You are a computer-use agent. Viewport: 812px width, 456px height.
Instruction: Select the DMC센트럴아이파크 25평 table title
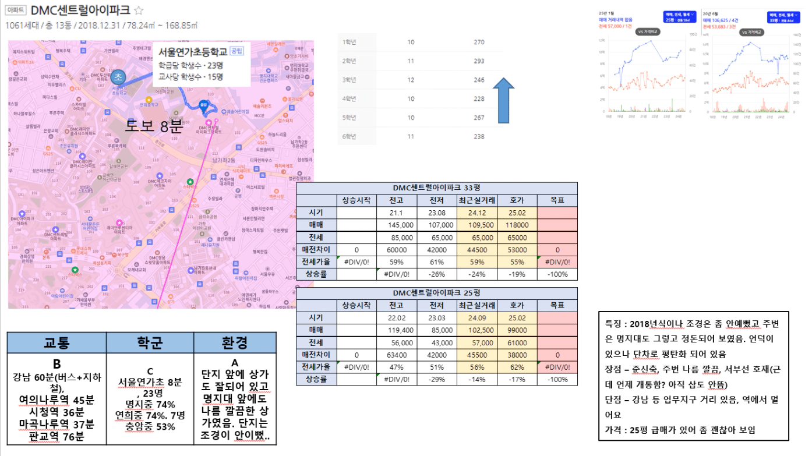pos(436,292)
